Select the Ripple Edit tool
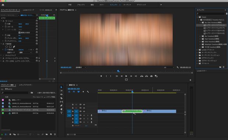This screenshot has height=140, width=228. (61, 94)
